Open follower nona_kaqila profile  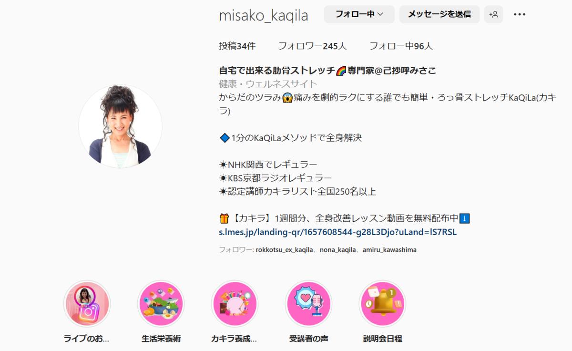click(x=338, y=249)
